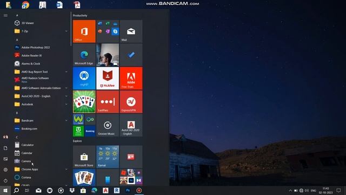
Task: Open Task View on taskbar
Action: click(x=27, y=190)
